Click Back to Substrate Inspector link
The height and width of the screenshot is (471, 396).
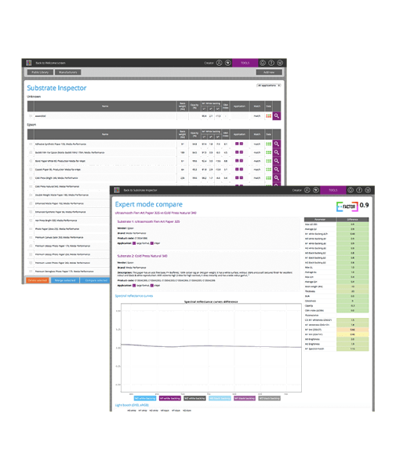140,190
